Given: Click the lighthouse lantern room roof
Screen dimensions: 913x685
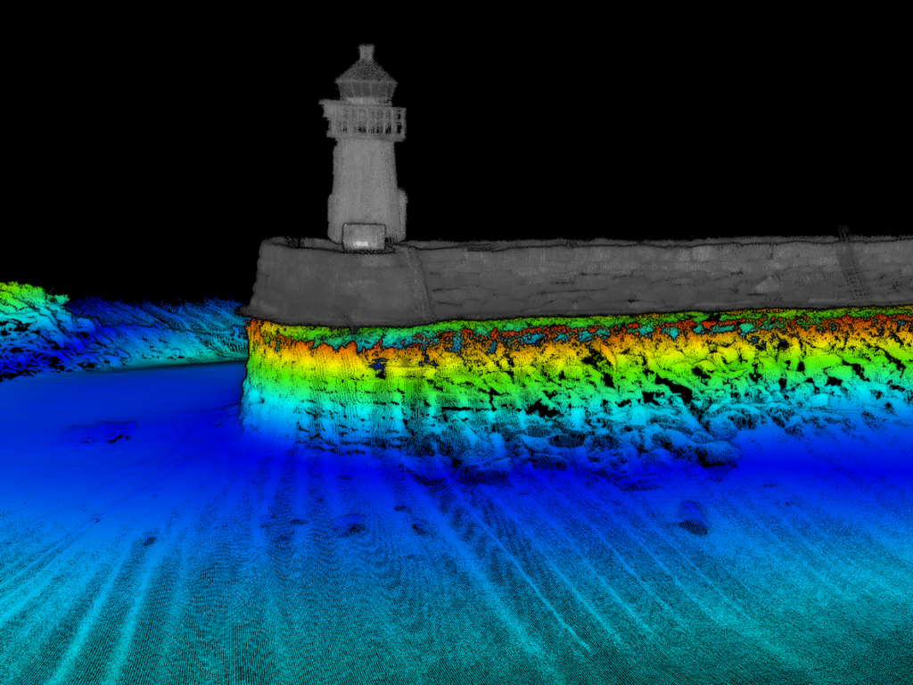Looking at the screenshot, I should coord(366,70).
